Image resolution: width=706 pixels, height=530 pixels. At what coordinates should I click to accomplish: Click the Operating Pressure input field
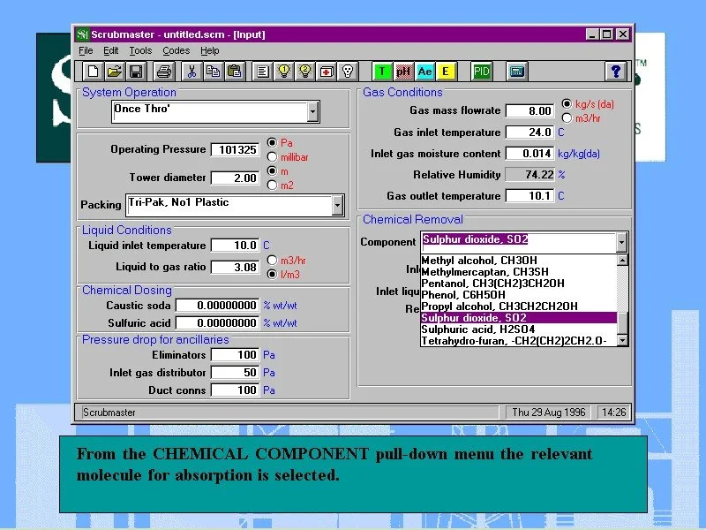[x=235, y=149]
